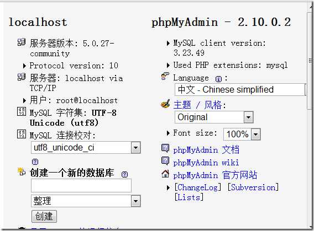314x231 pixels.
Task: Open the Language dropdown showing Chinese simplified
Action: click(240, 90)
